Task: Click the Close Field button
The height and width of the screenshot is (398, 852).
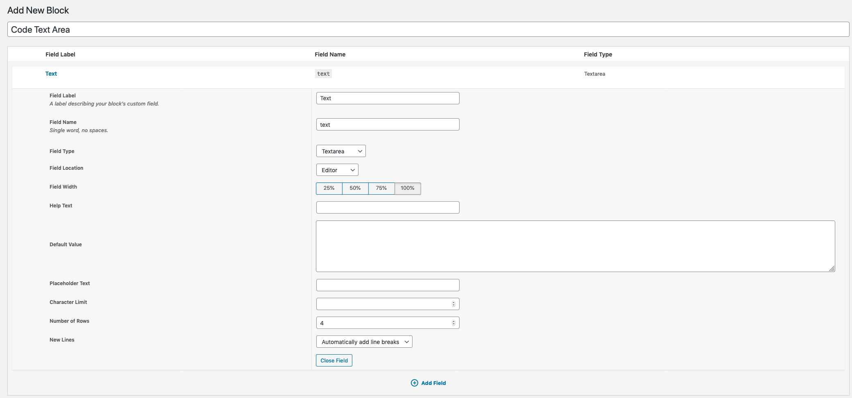Action: pos(334,360)
